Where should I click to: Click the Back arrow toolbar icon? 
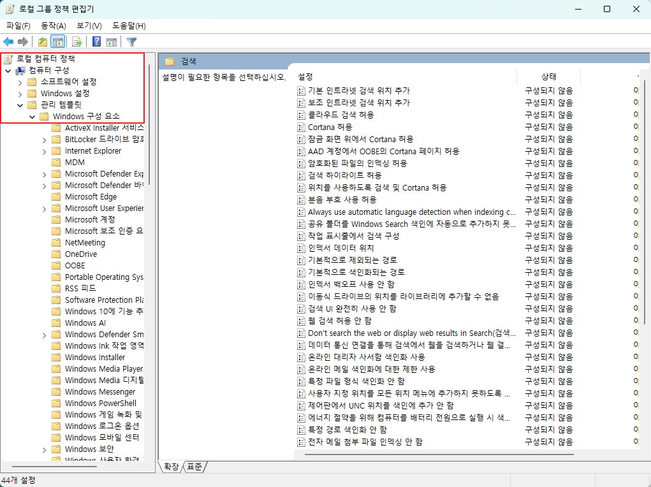pos(8,42)
